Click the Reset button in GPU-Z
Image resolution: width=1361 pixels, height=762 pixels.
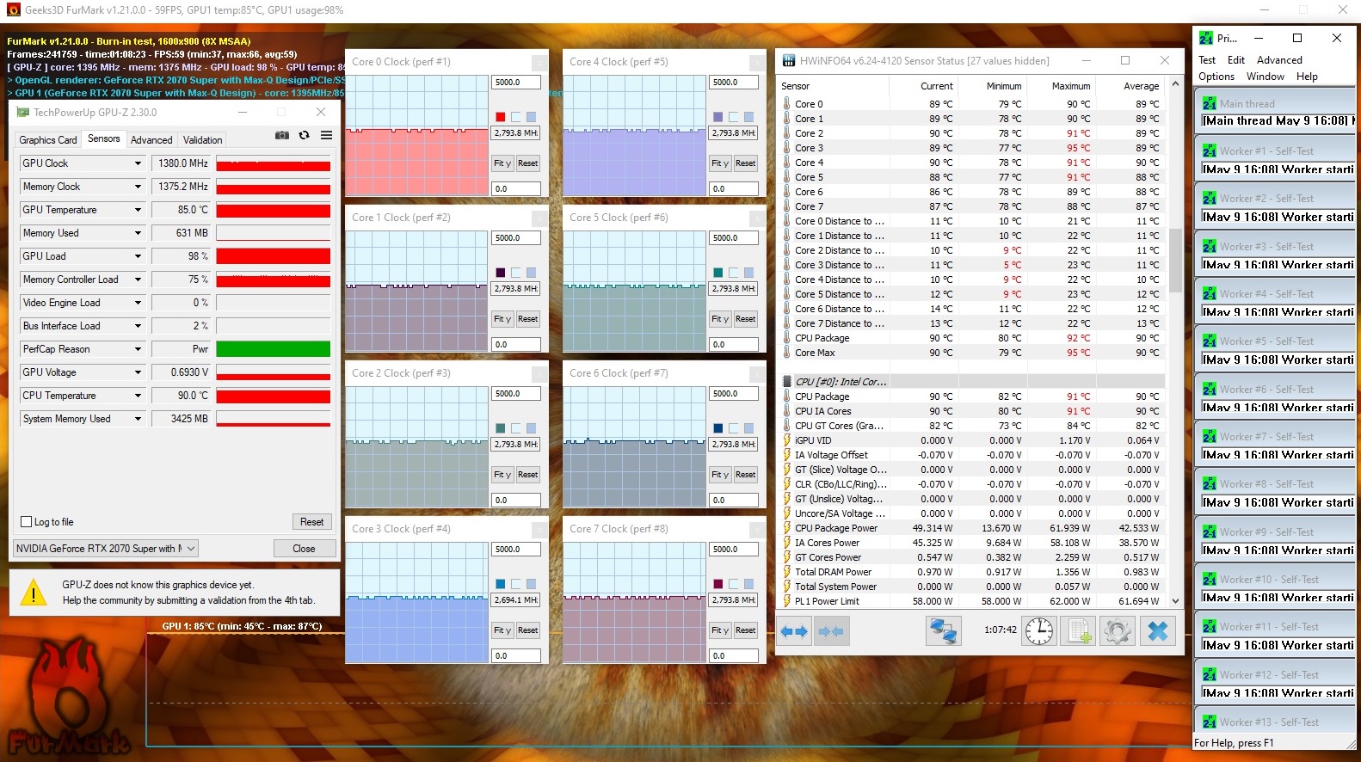point(312,522)
